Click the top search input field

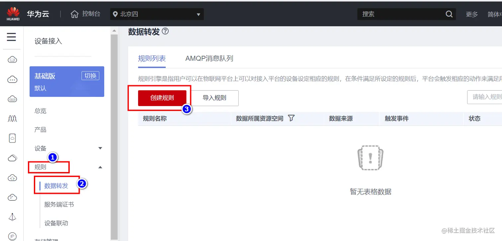[x=402, y=14]
